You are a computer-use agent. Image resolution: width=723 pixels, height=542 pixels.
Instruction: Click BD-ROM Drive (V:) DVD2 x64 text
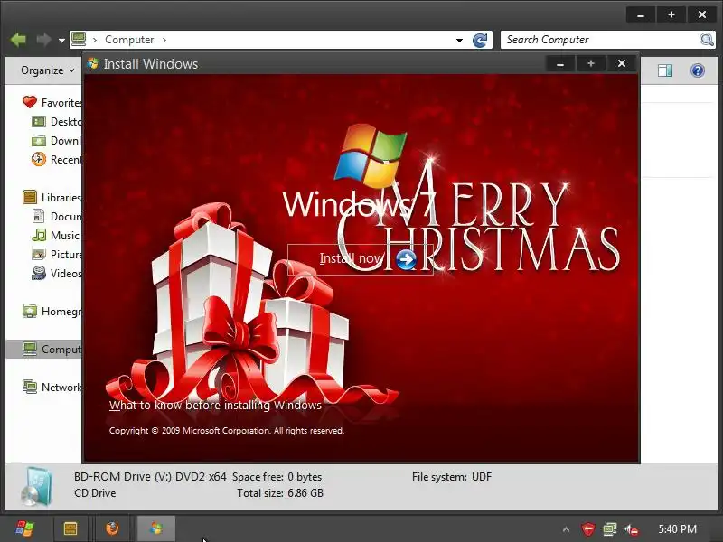150,477
